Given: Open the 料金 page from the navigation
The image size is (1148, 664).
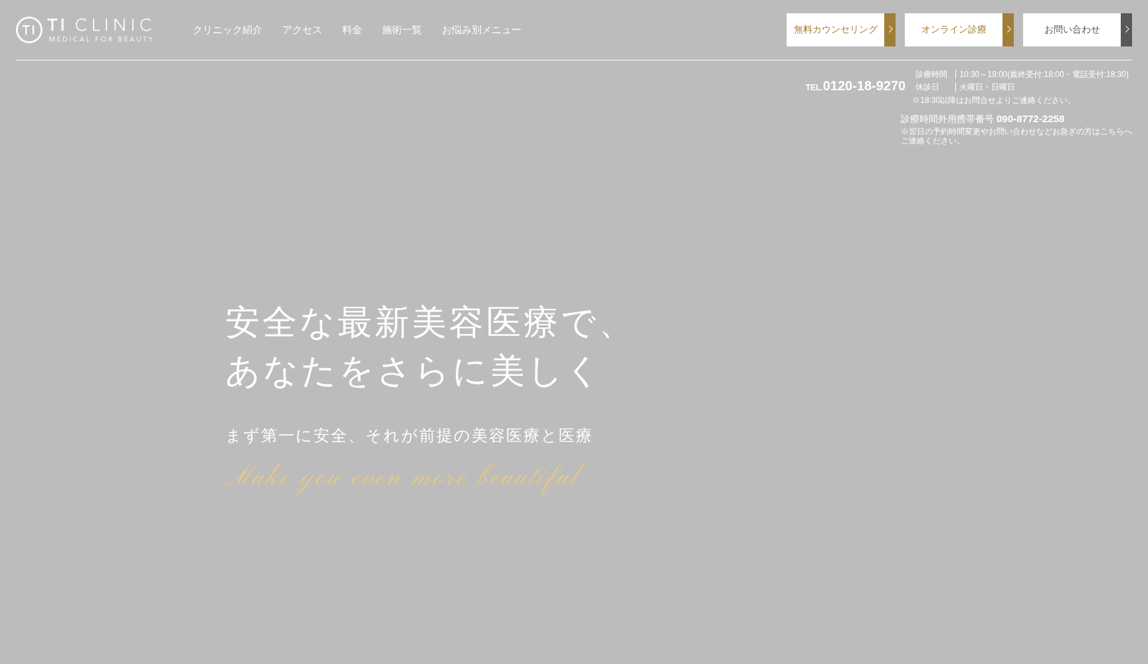Looking at the screenshot, I should (x=352, y=30).
